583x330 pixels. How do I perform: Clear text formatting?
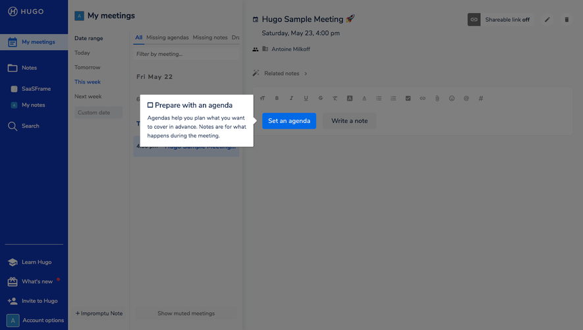pos(335,99)
